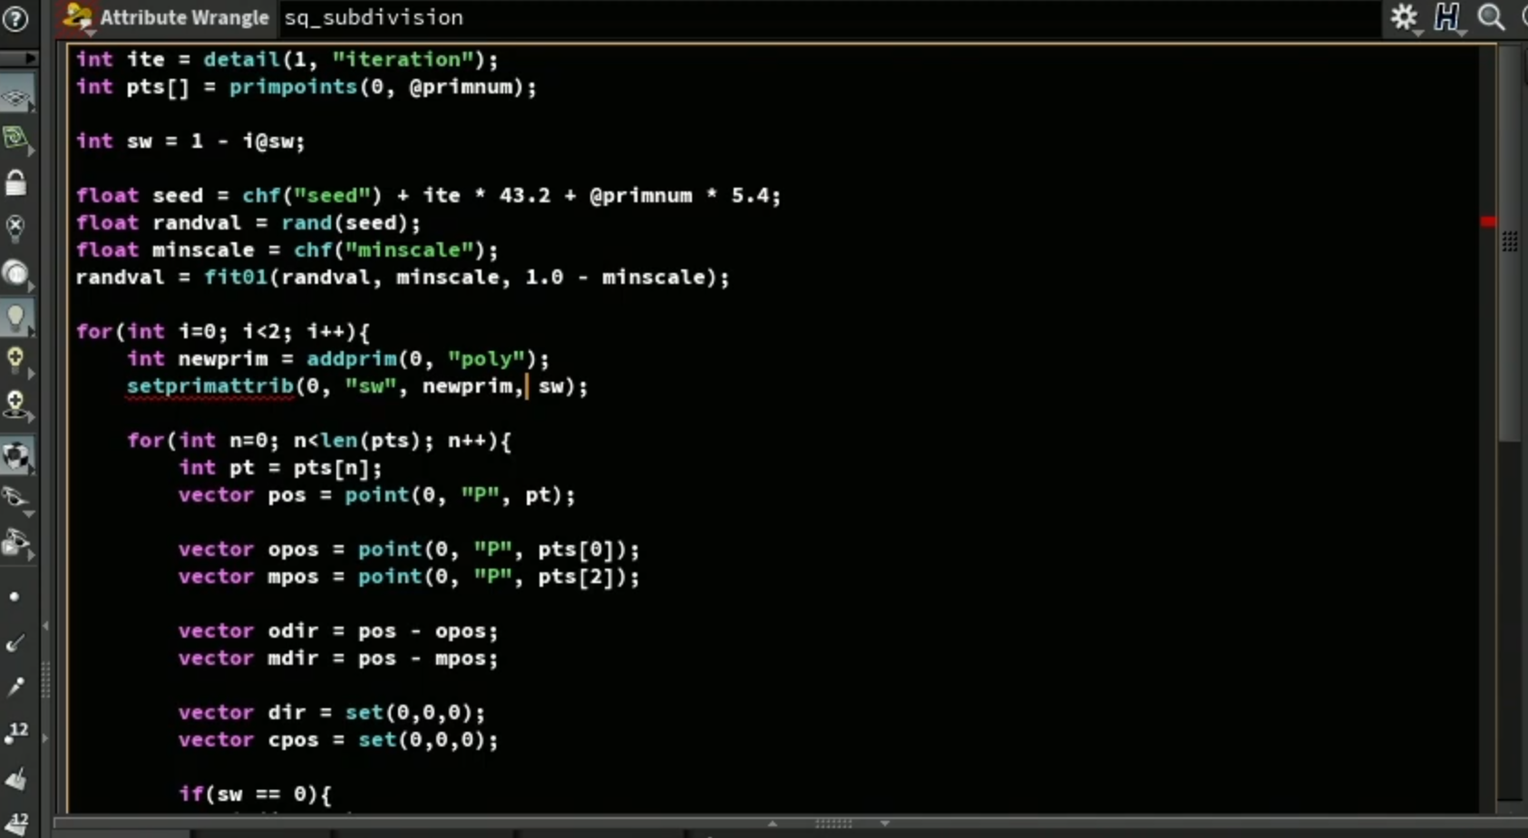Click the red error marker in gutter
The height and width of the screenshot is (838, 1528).
point(1488,221)
